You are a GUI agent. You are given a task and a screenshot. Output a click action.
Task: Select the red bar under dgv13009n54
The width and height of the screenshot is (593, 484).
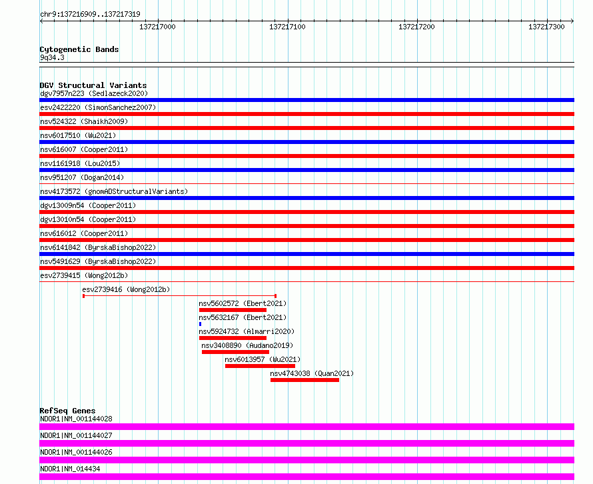(306, 212)
